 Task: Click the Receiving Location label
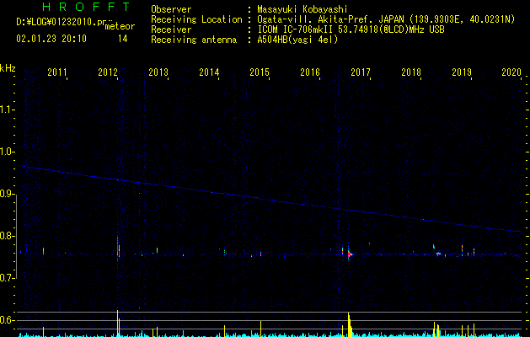(x=196, y=19)
